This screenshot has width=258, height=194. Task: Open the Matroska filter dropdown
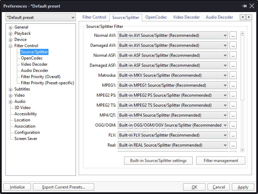[x=173, y=75]
